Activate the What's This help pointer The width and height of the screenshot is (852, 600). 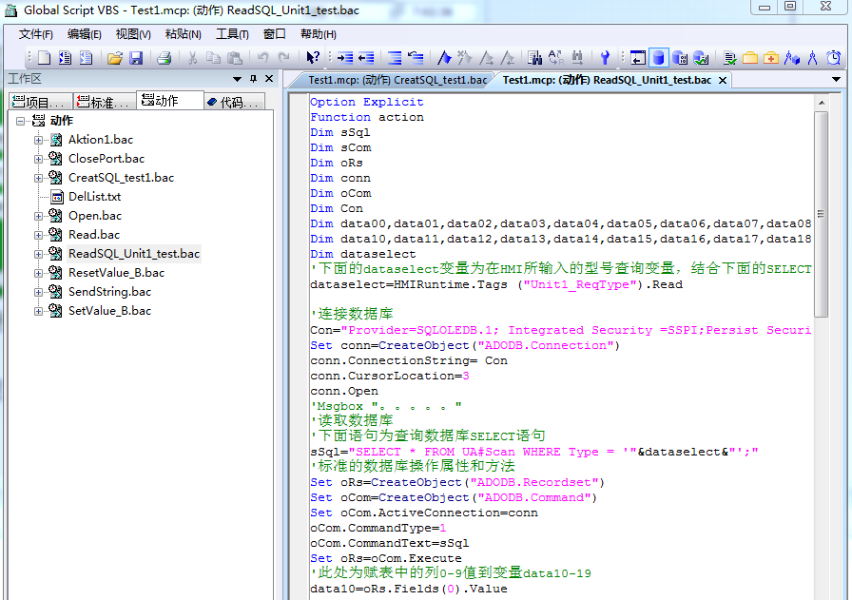tap(313, 58)
